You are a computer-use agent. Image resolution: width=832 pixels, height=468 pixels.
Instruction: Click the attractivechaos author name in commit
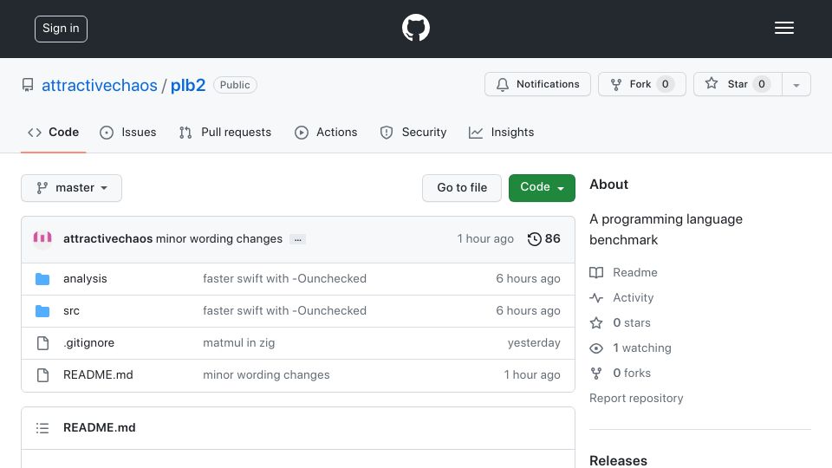[x=107, y=239]
